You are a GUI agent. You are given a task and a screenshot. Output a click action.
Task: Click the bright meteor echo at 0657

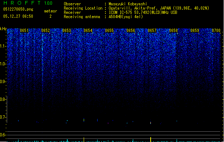(x=151, y=122)
